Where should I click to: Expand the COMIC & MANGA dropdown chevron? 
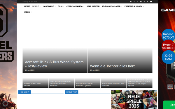pyautogui.click(x=84, y=6)
